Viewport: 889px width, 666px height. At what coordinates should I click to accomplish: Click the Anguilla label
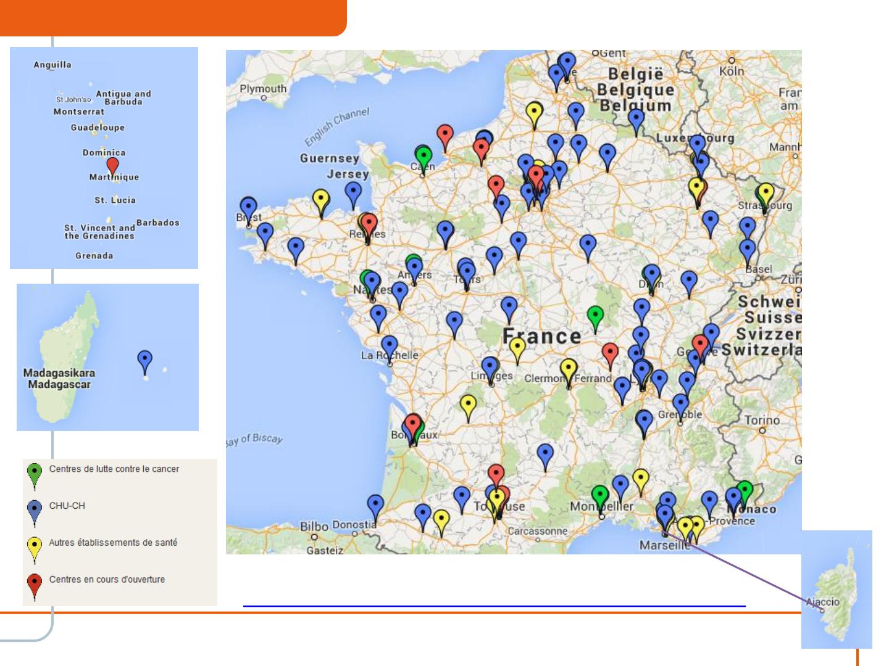[52, 65]
